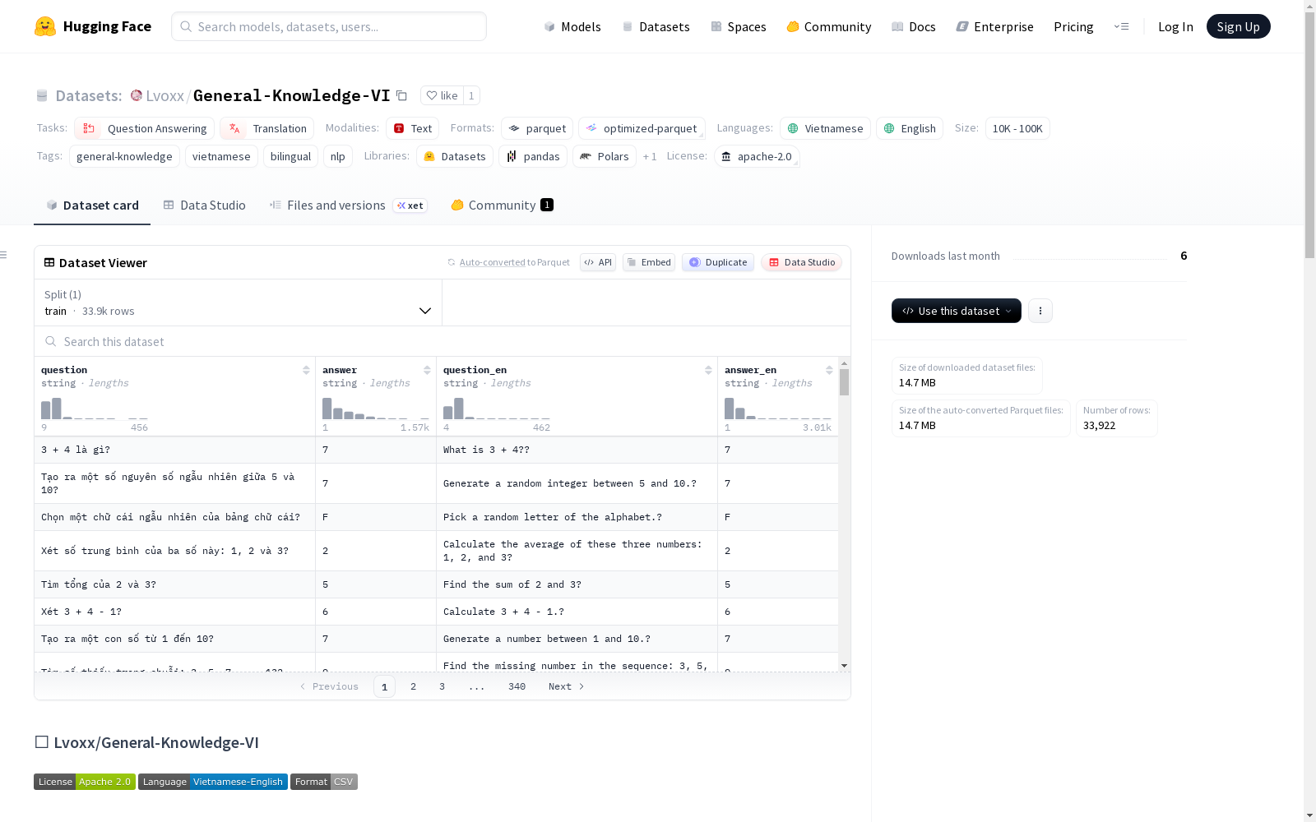Go to page 3 of dataset viewer
This screenshot has height=822, width=1316.
coord(442,686)
